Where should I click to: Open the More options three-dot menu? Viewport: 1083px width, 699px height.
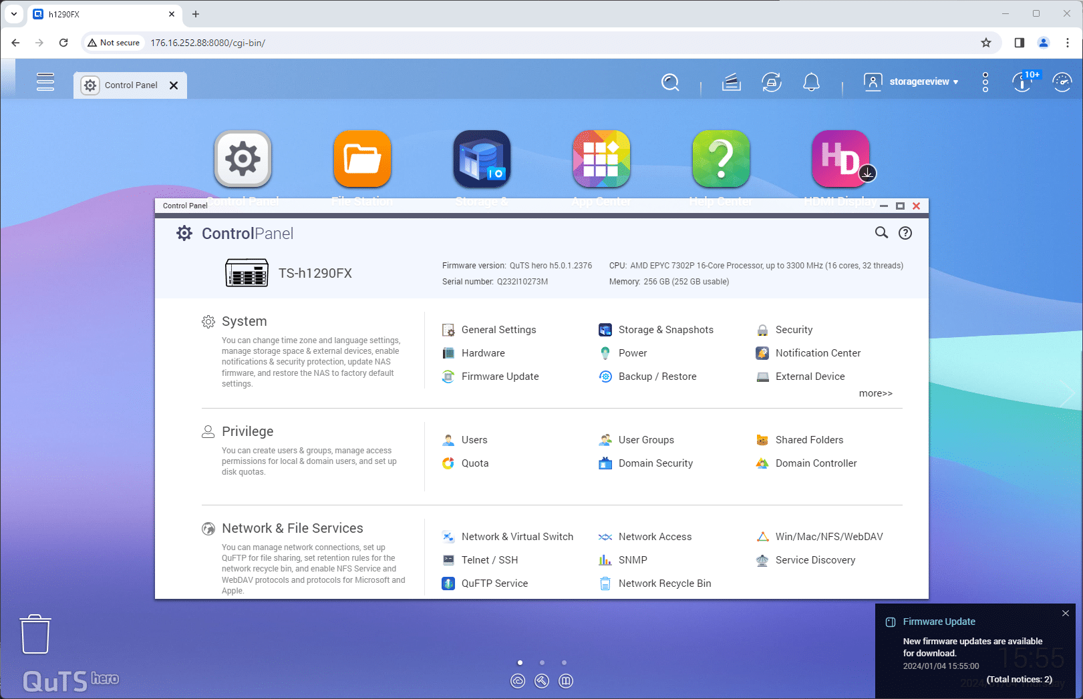coord(985,82)
